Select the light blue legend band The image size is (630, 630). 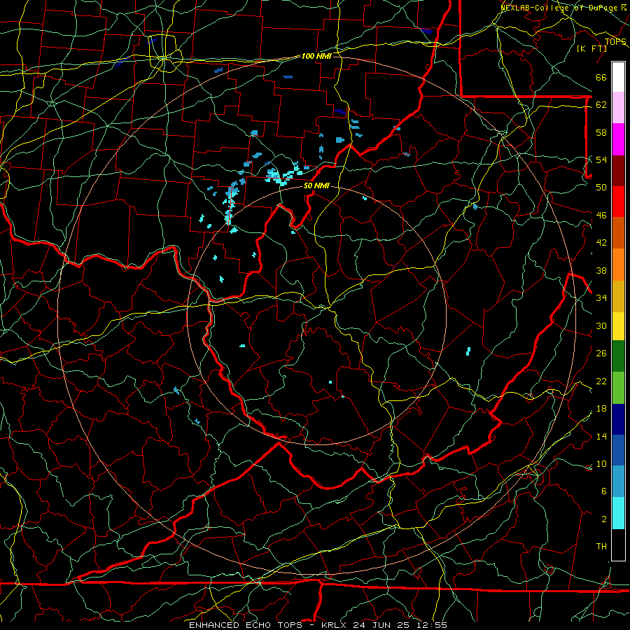pyautogui.click(x=618, y=482)
